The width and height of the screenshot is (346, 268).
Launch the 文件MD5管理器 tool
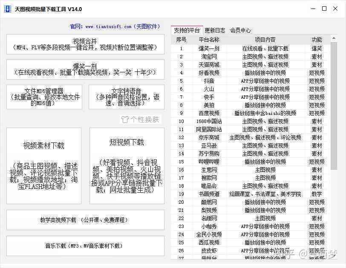click(44, 97)
